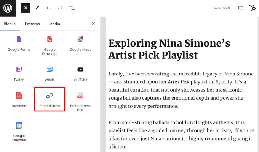Undo the last change
The height and width of the screenshot is (152, 259).
[x=49, y=8]
